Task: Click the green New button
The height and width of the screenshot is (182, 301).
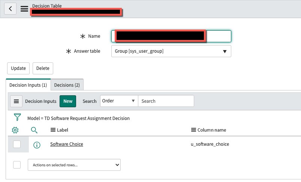Action: pyautogui.click(x=68, y=101)
